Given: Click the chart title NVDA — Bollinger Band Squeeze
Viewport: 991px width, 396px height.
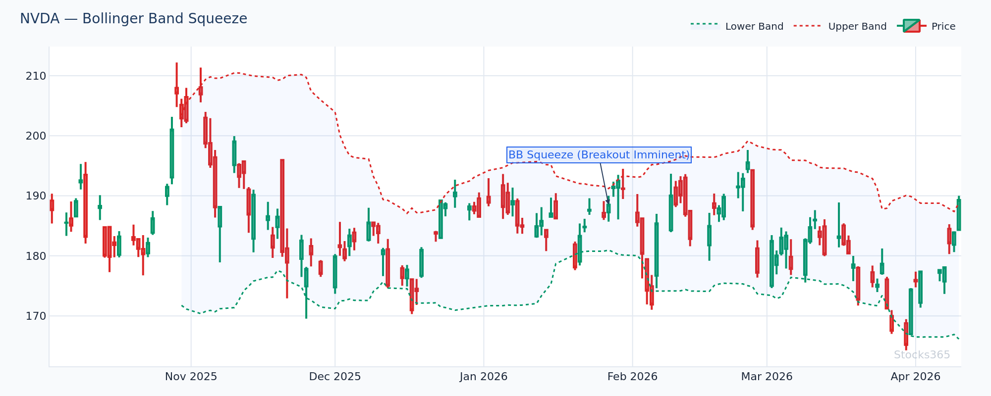Looking at the screenshot, I should click(x=133, y=19).
